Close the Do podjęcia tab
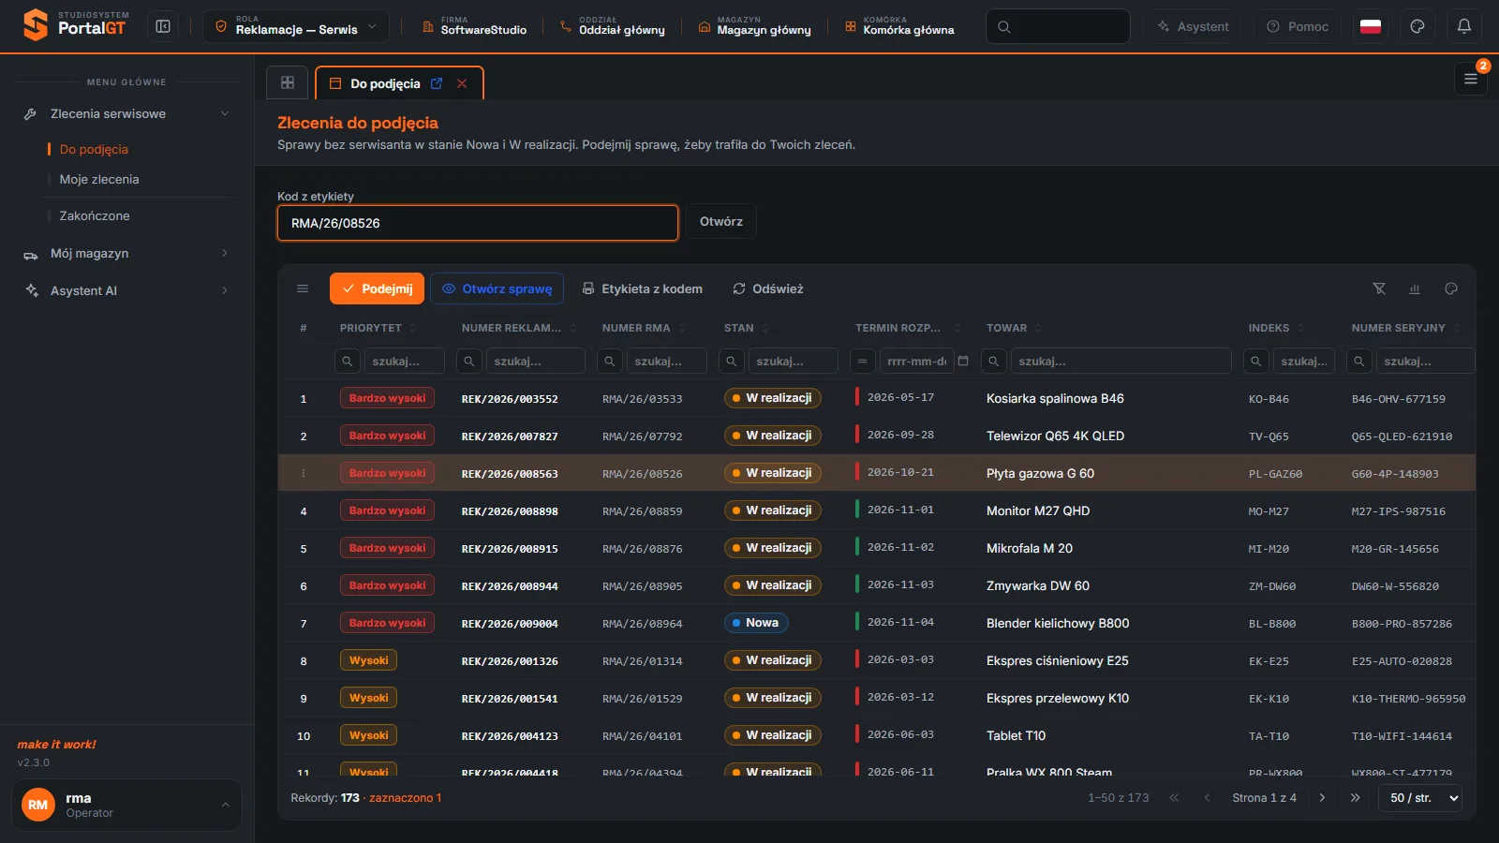The width and height of the screenshot is (1499, 843). click(x=462, y=83)
